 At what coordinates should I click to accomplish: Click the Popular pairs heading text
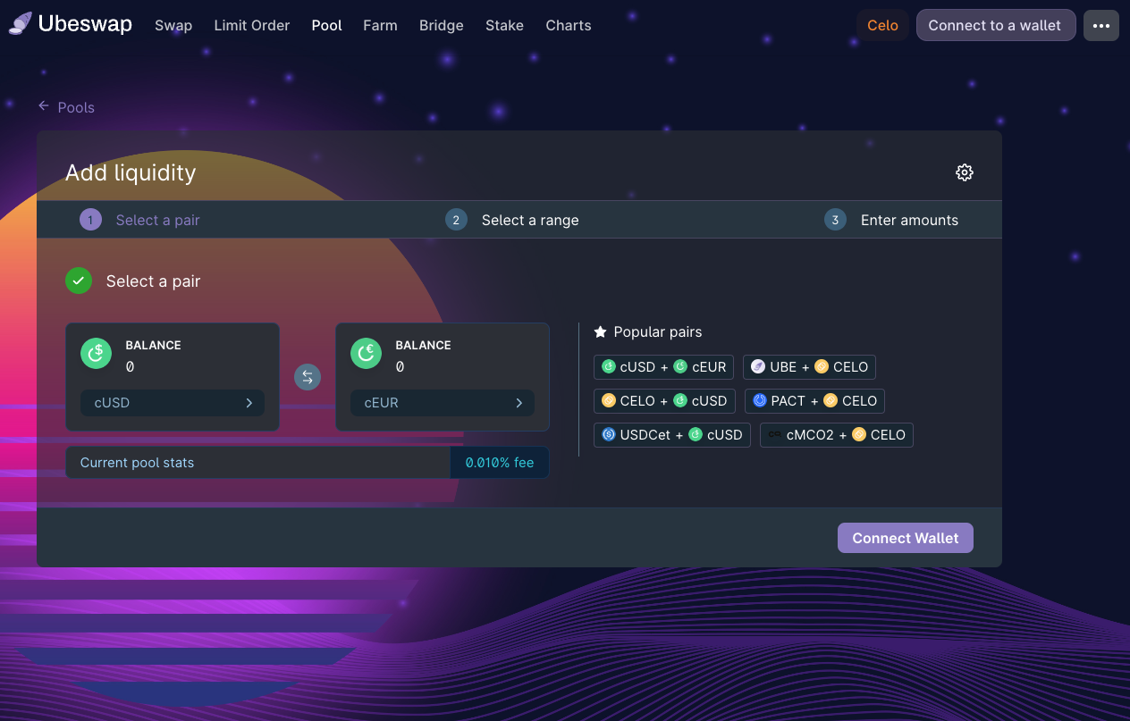(658, 331)
